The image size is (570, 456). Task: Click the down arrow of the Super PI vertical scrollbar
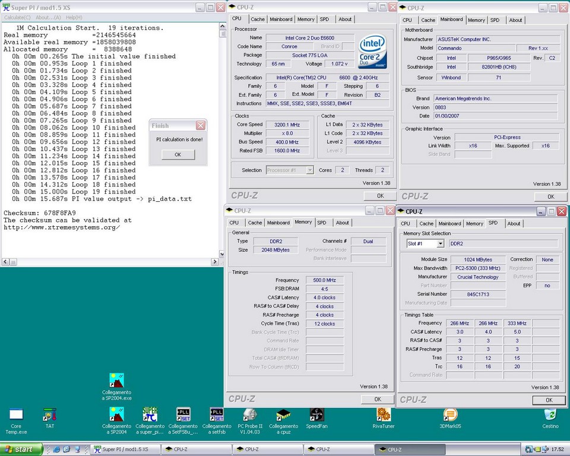tap(221, 254)
